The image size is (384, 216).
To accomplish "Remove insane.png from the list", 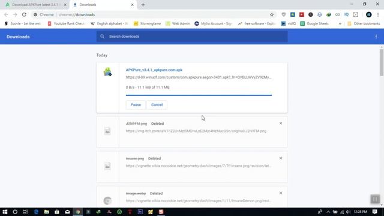I will pos(281,158).
